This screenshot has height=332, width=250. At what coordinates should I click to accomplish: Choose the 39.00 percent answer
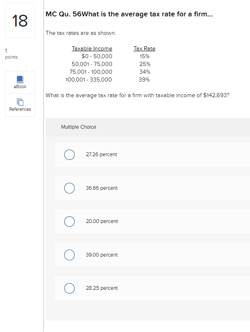pos(69,255)
